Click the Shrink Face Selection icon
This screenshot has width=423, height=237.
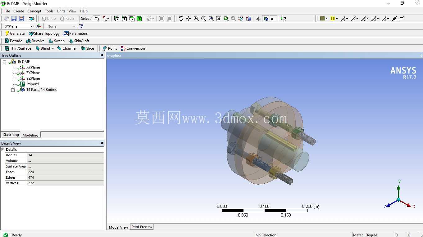pyautogui.click(x=169, y=19)
